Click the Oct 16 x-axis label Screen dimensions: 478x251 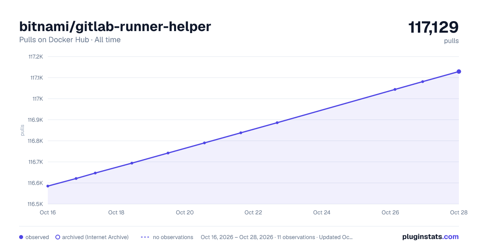click(48, 212)
